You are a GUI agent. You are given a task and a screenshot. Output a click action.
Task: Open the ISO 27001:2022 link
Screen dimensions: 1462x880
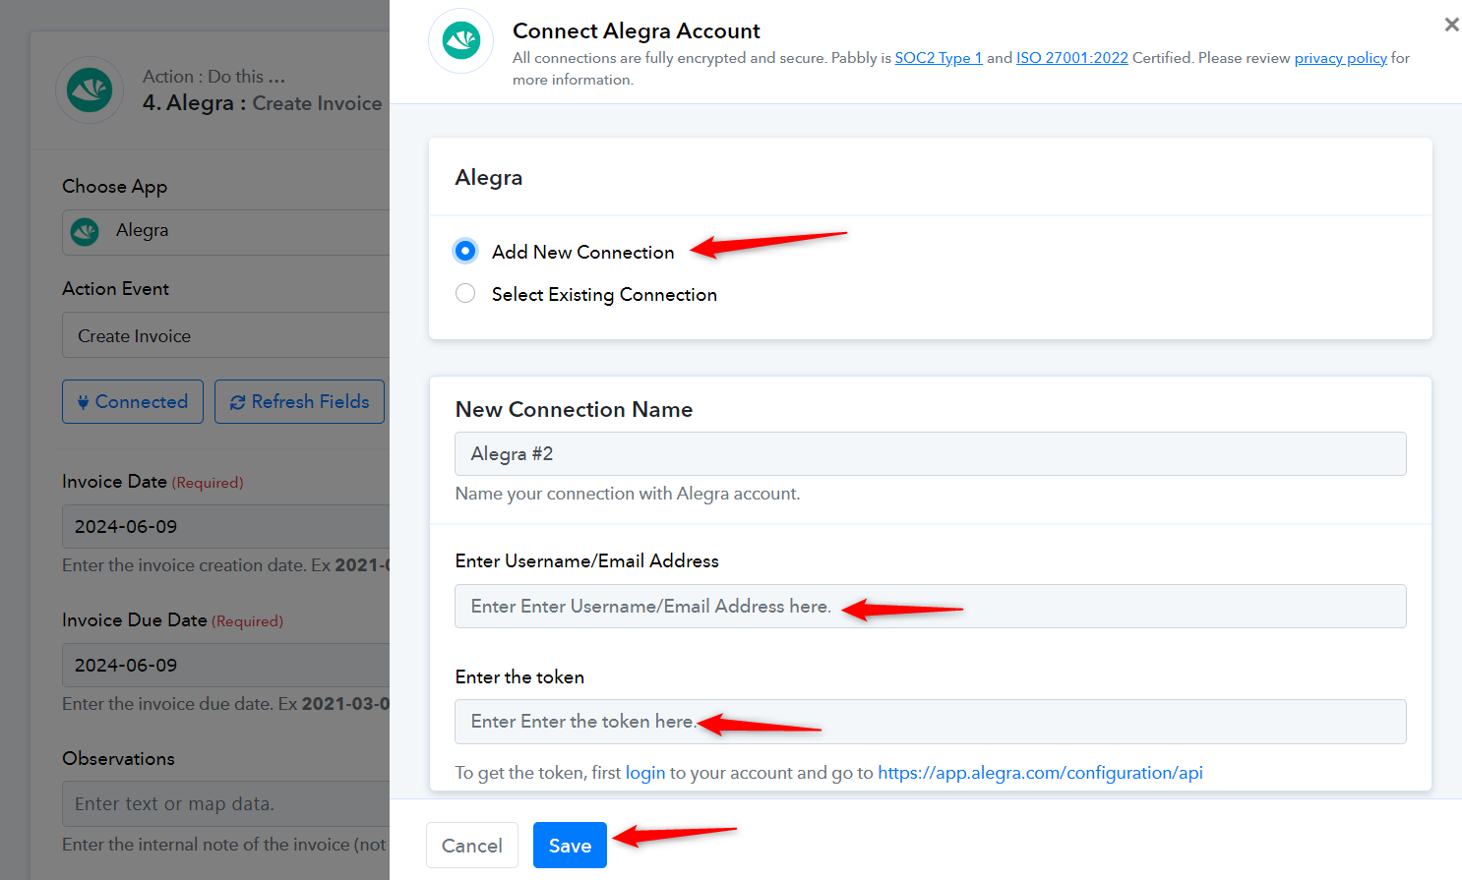click(x=1071, y=58)
